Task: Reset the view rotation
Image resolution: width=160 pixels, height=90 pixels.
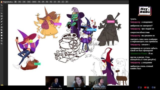Action: click(63, 2)
